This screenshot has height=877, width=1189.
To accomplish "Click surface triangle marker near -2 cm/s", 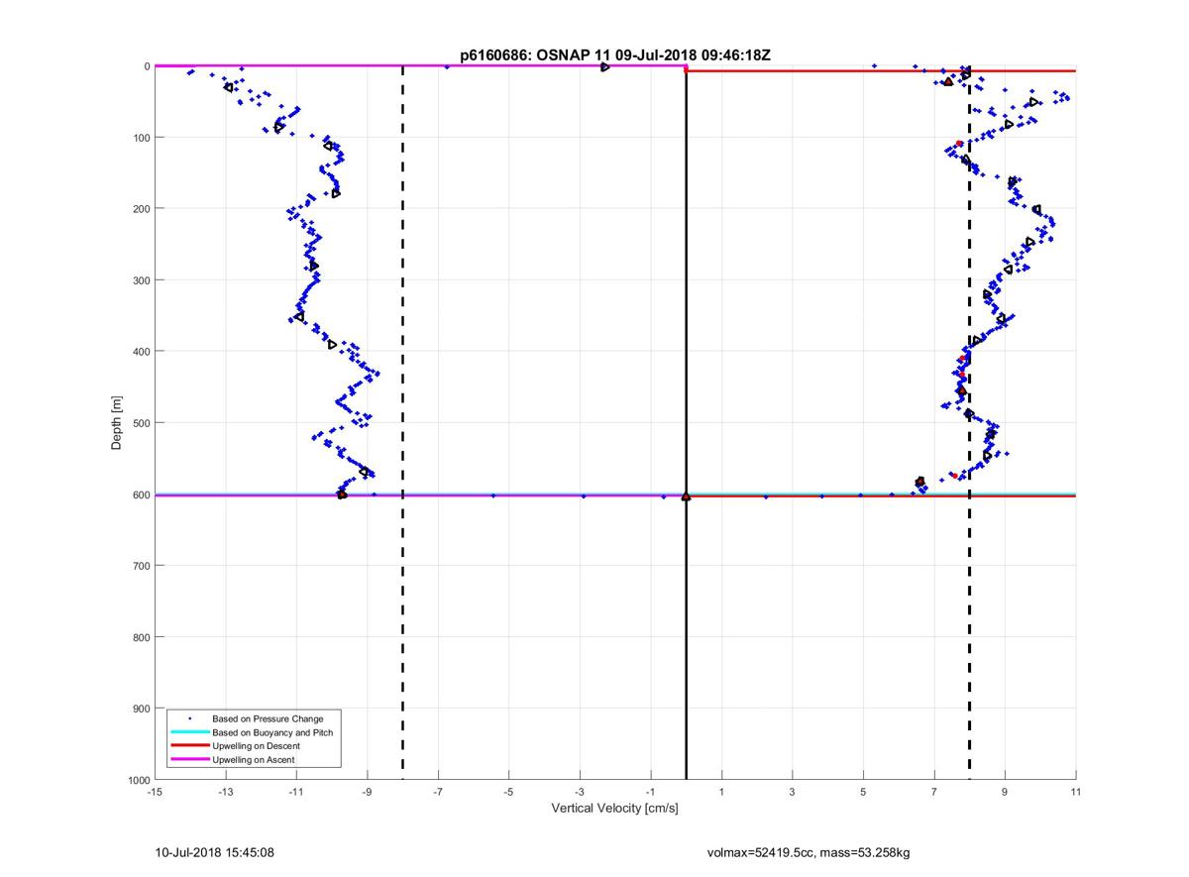I will (x=604, y=66).
